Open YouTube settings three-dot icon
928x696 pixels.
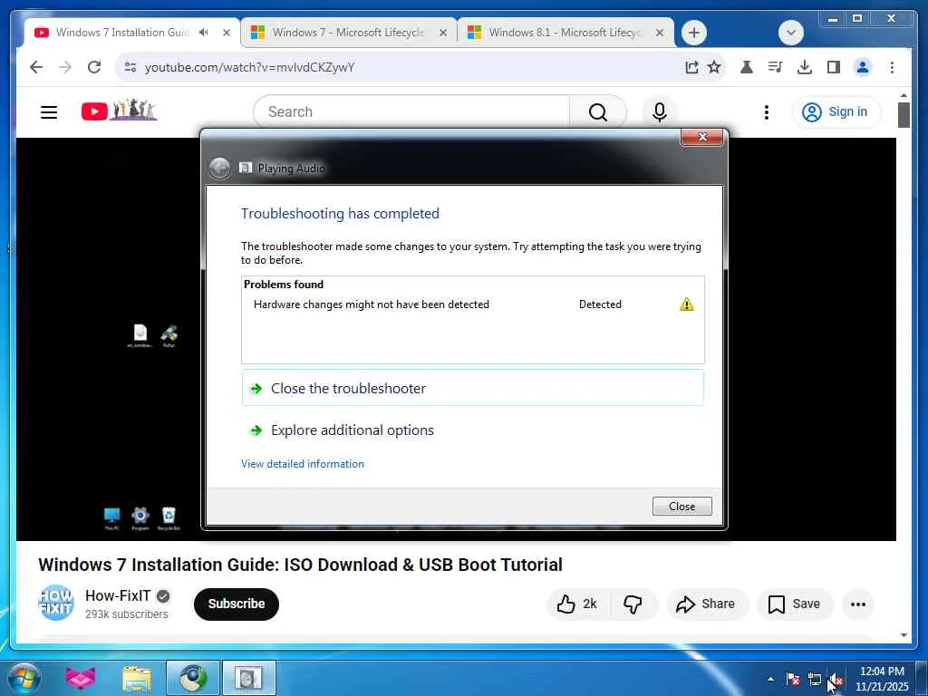point(767,111)
